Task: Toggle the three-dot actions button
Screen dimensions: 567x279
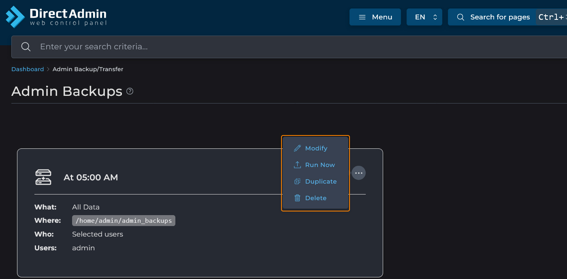Action: click(x=358, y=173)
